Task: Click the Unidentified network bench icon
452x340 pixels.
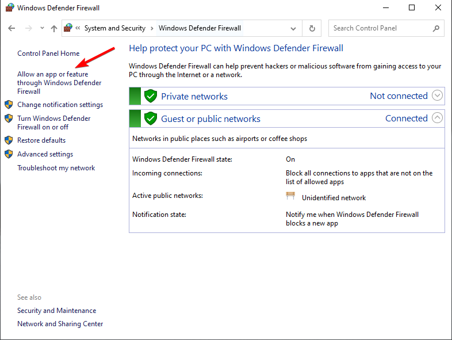Action: [290, 196]
